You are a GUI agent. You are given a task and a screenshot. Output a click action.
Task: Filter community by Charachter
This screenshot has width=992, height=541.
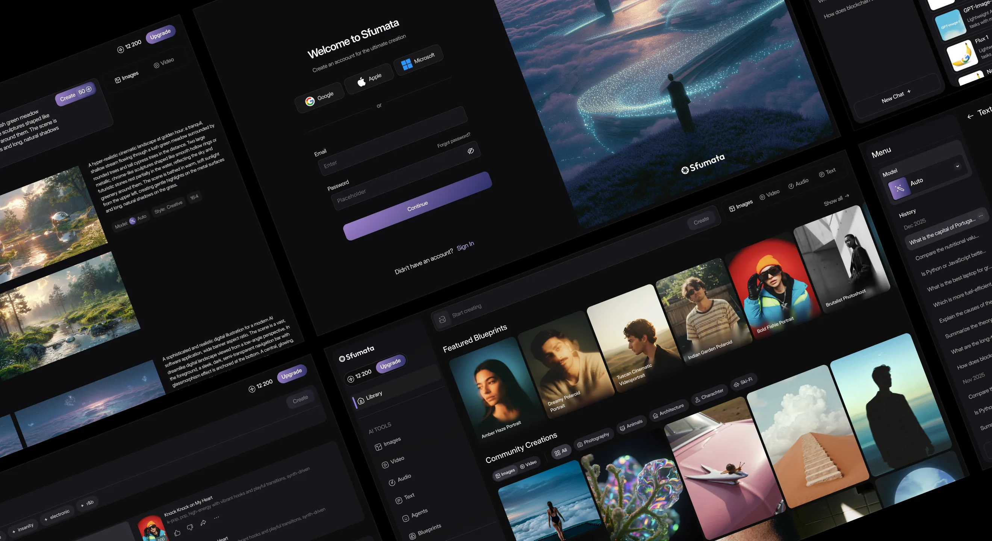pyautogui.click(x=709, y=396)
